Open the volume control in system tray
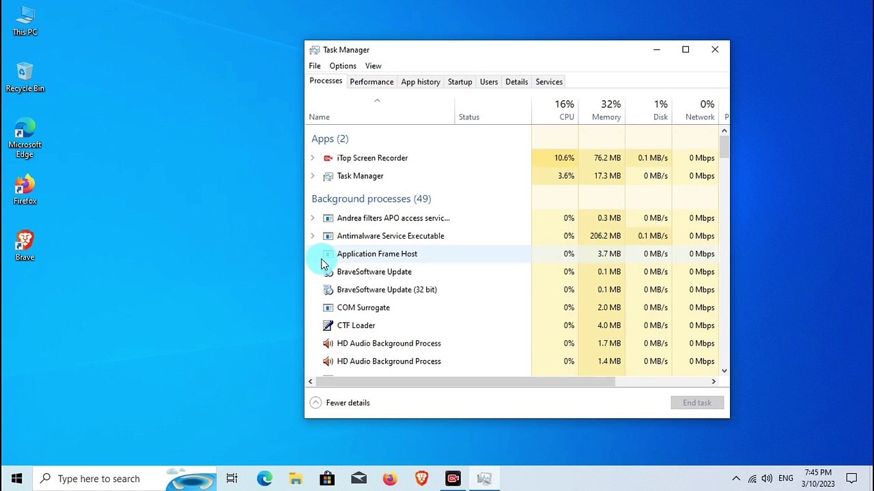Screen dimensions: 874x491 pyautogui.click(x=767, y=479)
